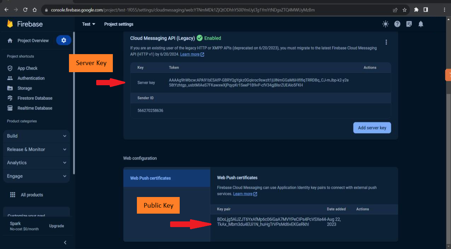451x249 pixels.
Task: Open the release notes icon
Action: click(x=409, y=24)
